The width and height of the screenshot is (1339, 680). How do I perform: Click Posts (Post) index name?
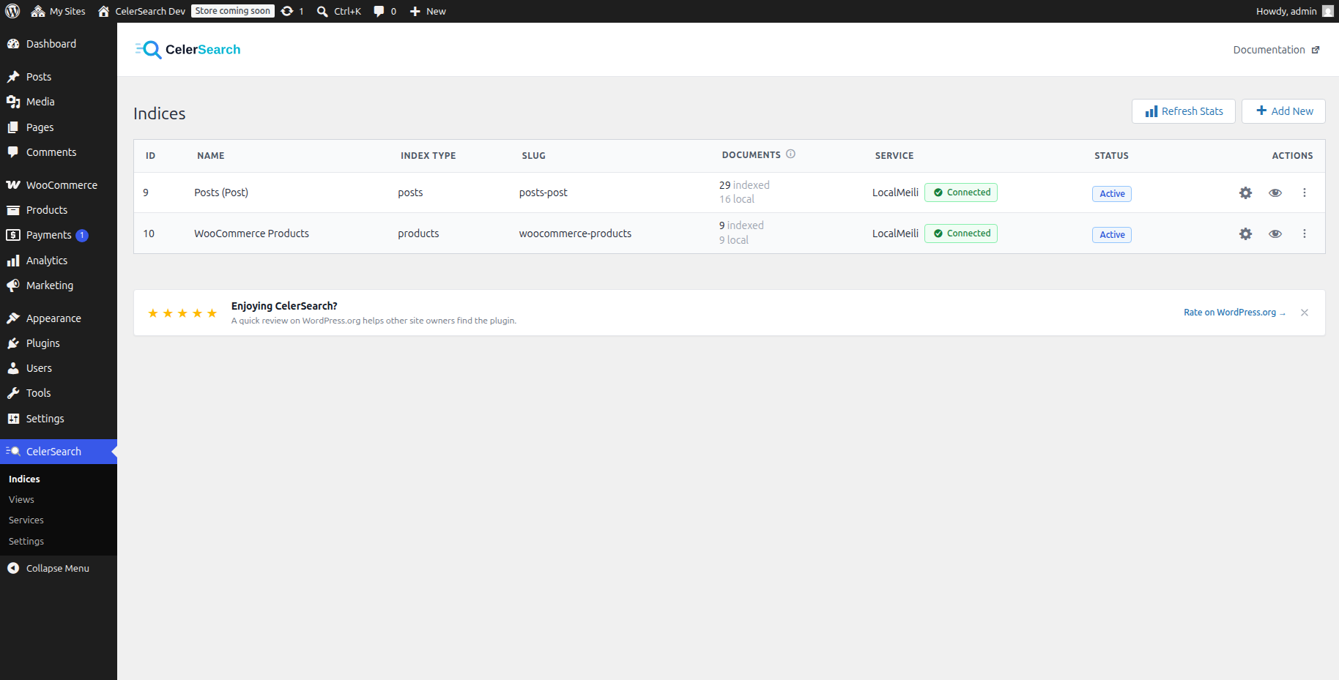pyautogui.click(x=221, y=193)
